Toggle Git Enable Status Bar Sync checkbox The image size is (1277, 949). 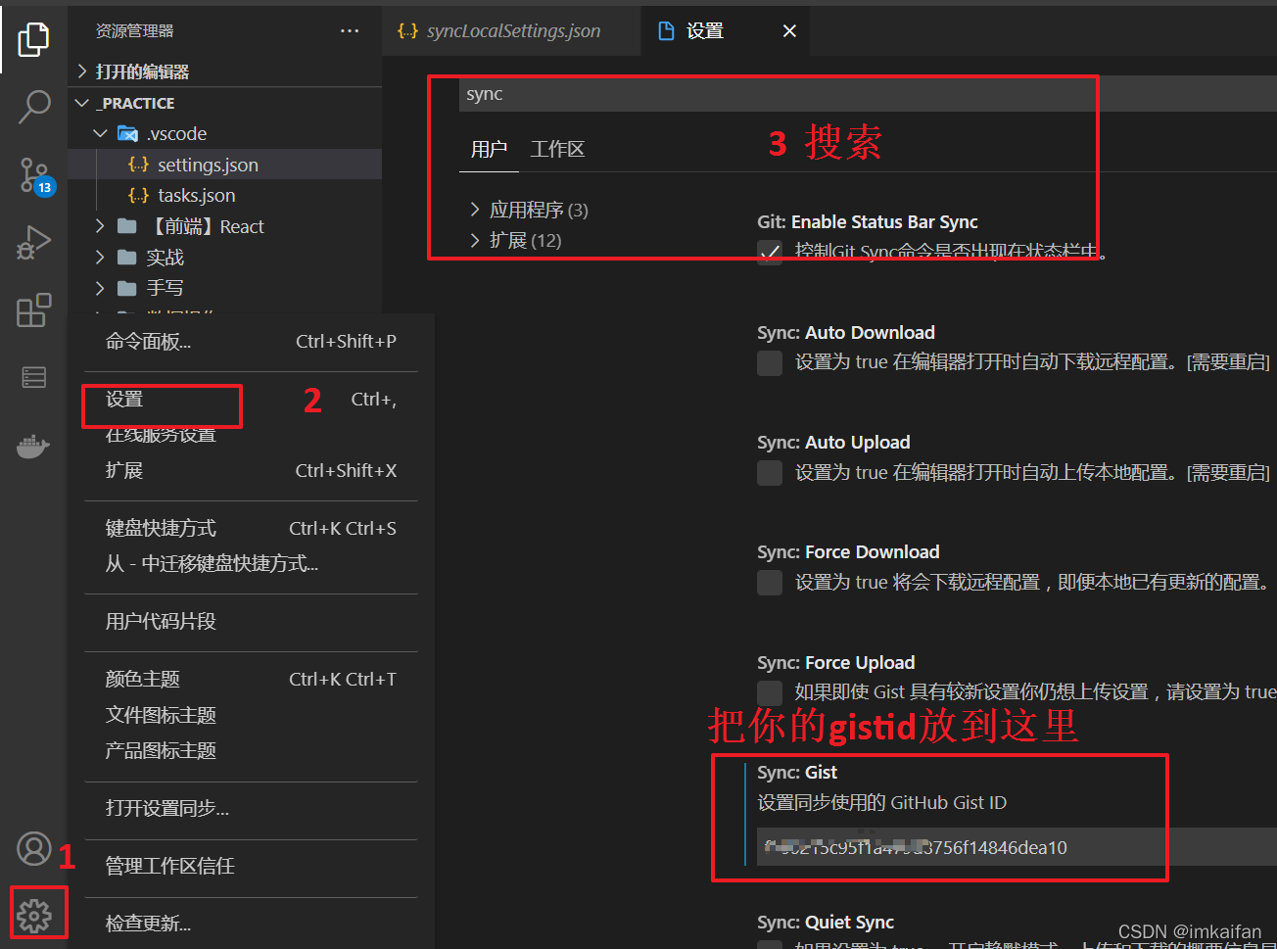click(770, 253)
